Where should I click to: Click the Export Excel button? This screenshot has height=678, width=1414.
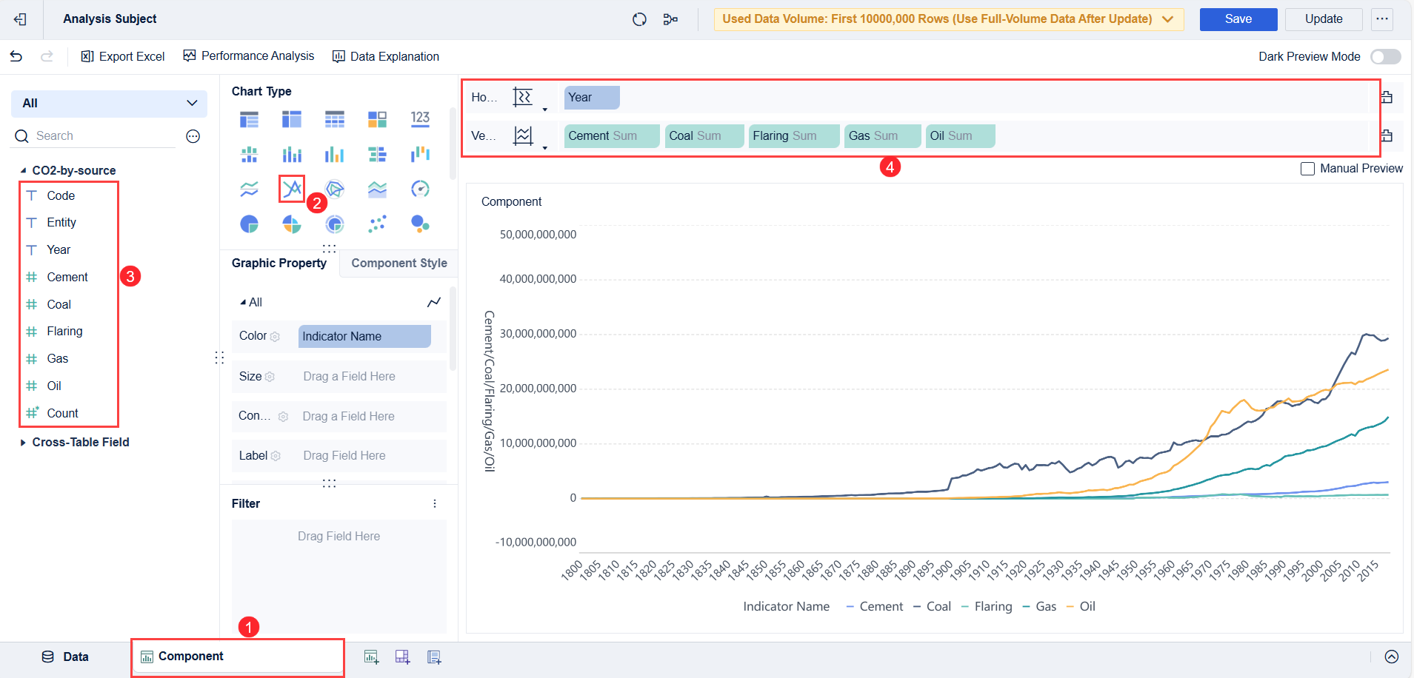tap(123, 56)
